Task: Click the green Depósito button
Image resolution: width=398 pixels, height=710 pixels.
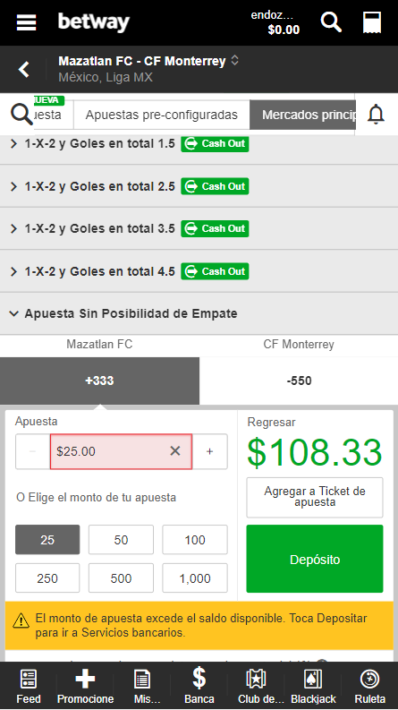Action: (315, 559)
